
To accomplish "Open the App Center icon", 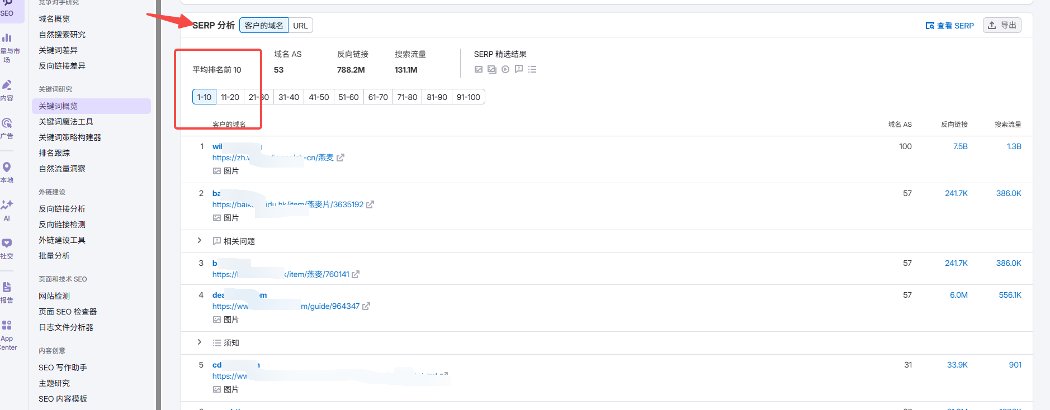I will pyautogui.click(x=7, y=325).
